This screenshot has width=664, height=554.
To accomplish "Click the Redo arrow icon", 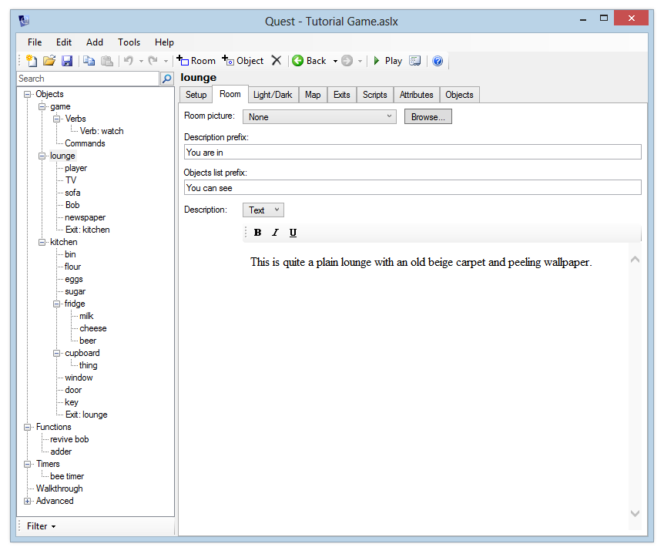I will click(x=153, y=61).
